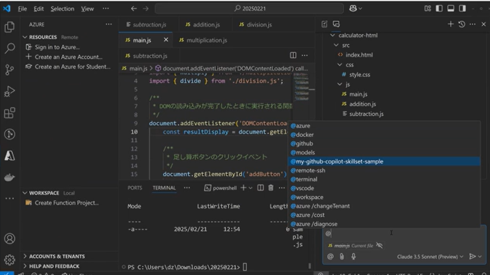
Task: Open Claude 3.5 Sonnet model picker
Action: [429, 257]
